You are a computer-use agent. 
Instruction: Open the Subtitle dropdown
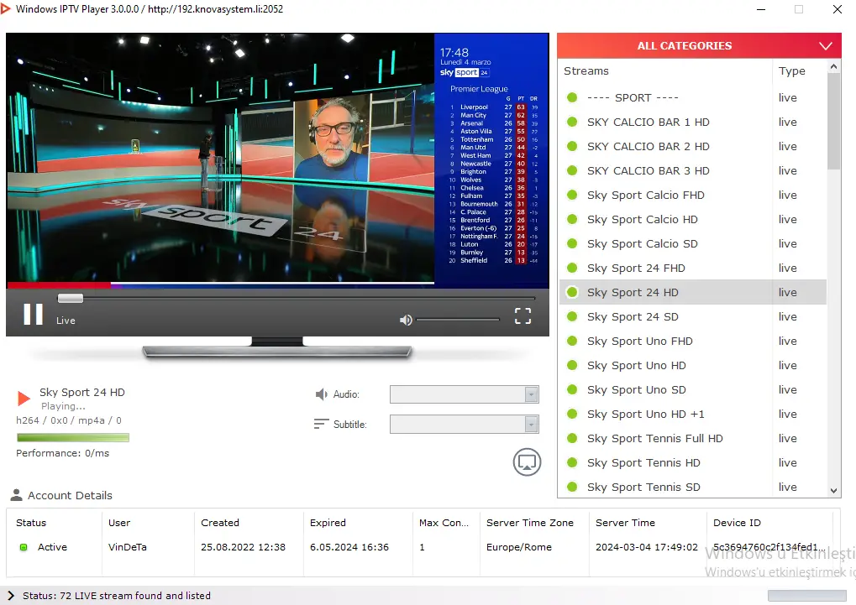click(x=464, y=425)
